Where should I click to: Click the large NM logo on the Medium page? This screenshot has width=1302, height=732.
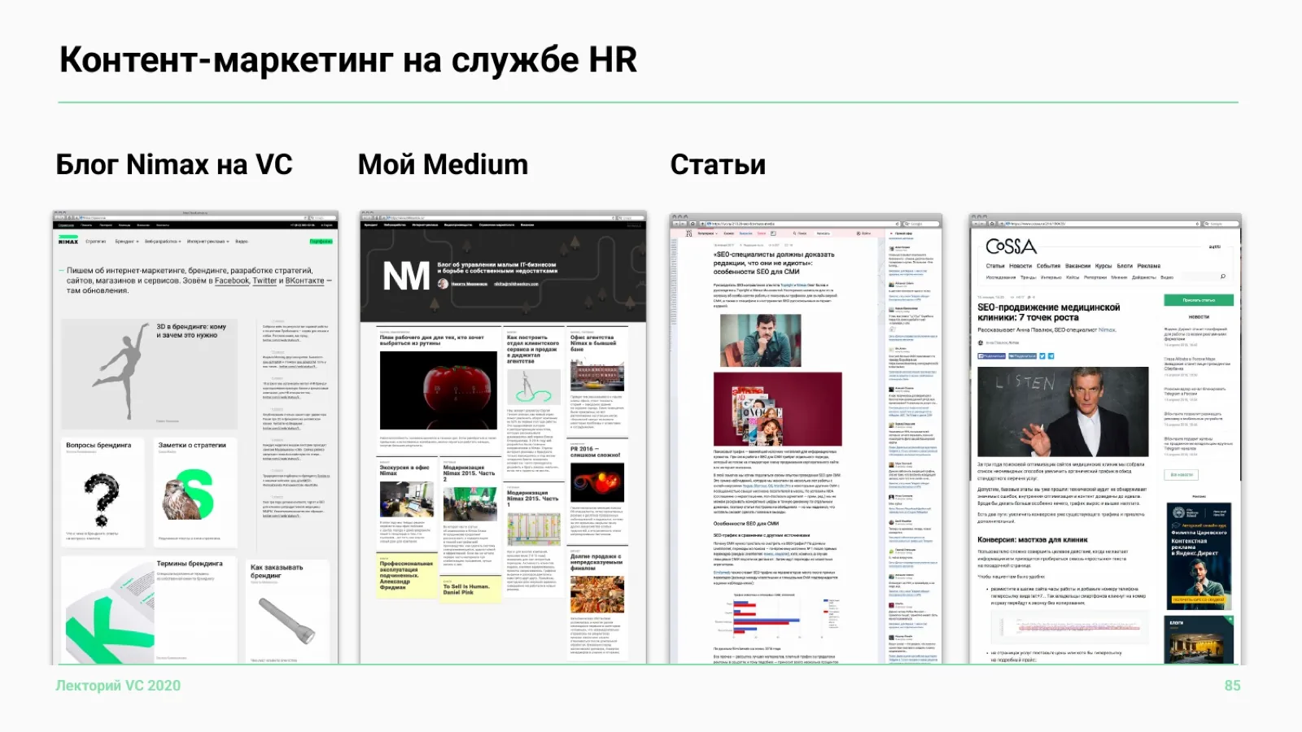click(x=406, y=277)
